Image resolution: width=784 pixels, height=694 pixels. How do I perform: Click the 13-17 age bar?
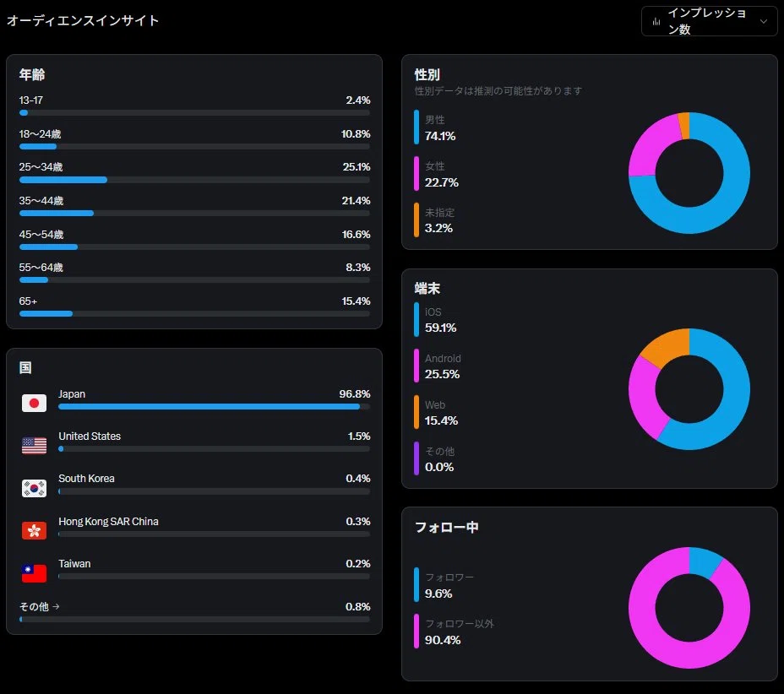[x=194, y=113]
